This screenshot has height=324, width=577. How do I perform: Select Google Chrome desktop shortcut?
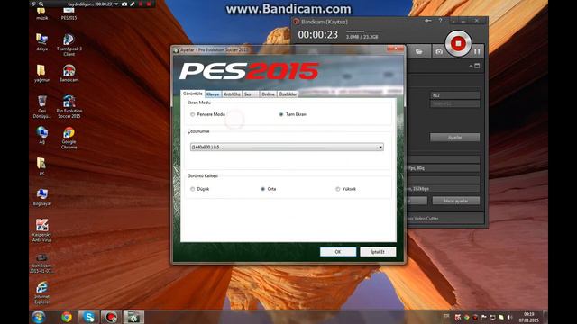coord(69,138)
